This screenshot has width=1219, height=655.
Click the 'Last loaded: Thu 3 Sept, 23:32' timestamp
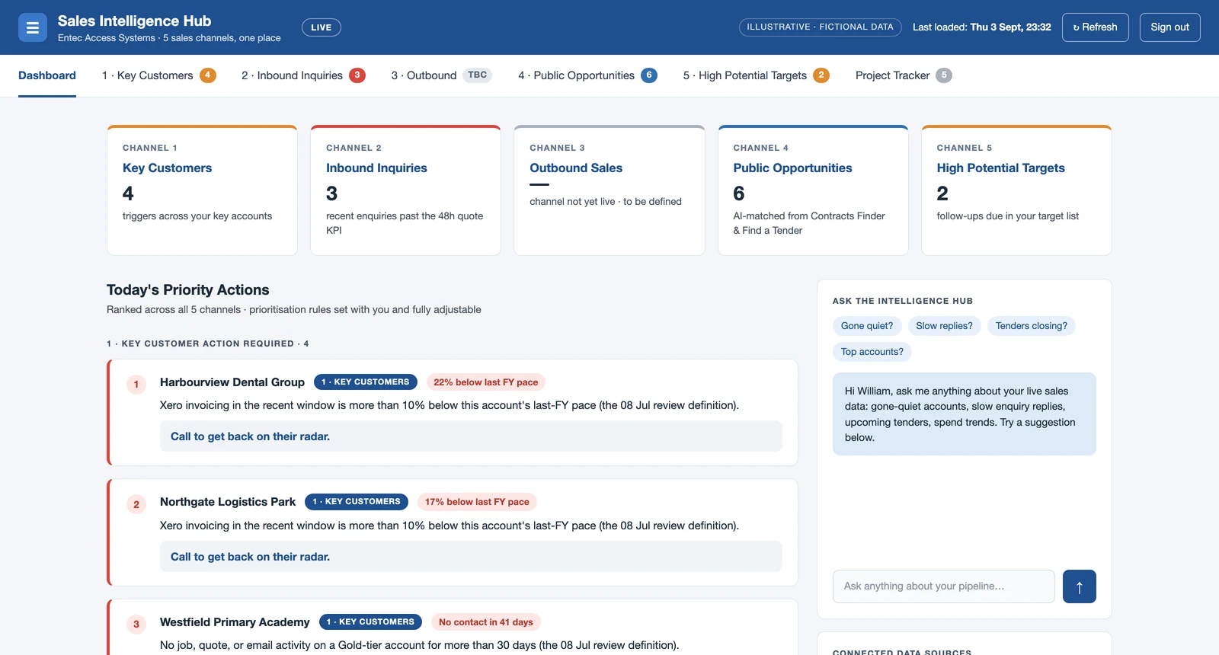point(982,27)
